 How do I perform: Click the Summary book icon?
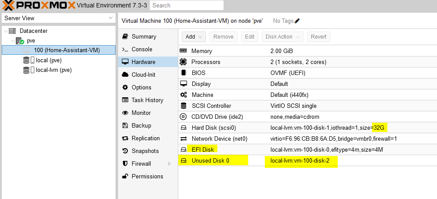click(125, 36)
